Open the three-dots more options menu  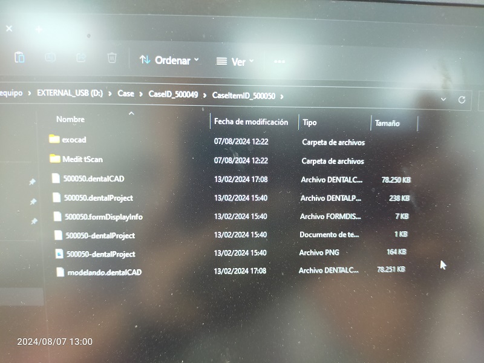pos(280,62)
